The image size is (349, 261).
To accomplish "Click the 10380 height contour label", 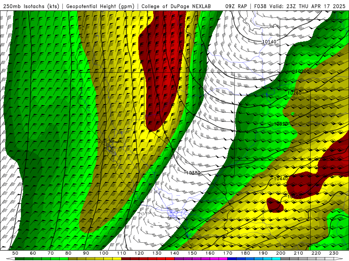I will tap(193, 173).
